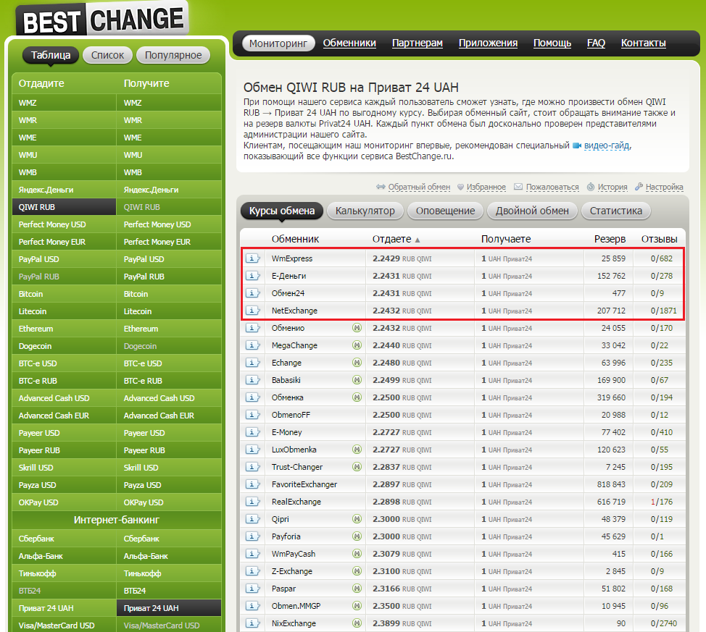Screen dimensions: 706x632
Task: Click the reverse exchange arrows icon
Action: (381, 187)
